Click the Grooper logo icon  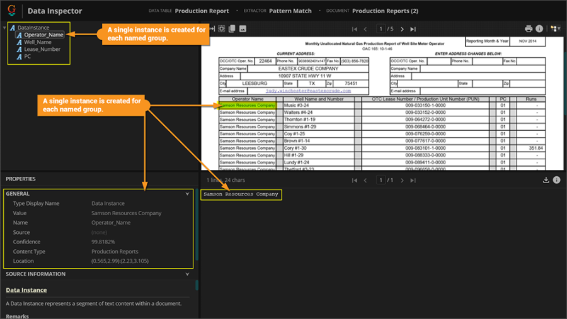tap(11, 10)
